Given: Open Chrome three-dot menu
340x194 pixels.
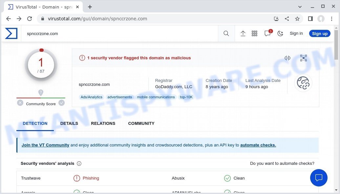Looking at the screenshot, I should click(x=331, y=19).
